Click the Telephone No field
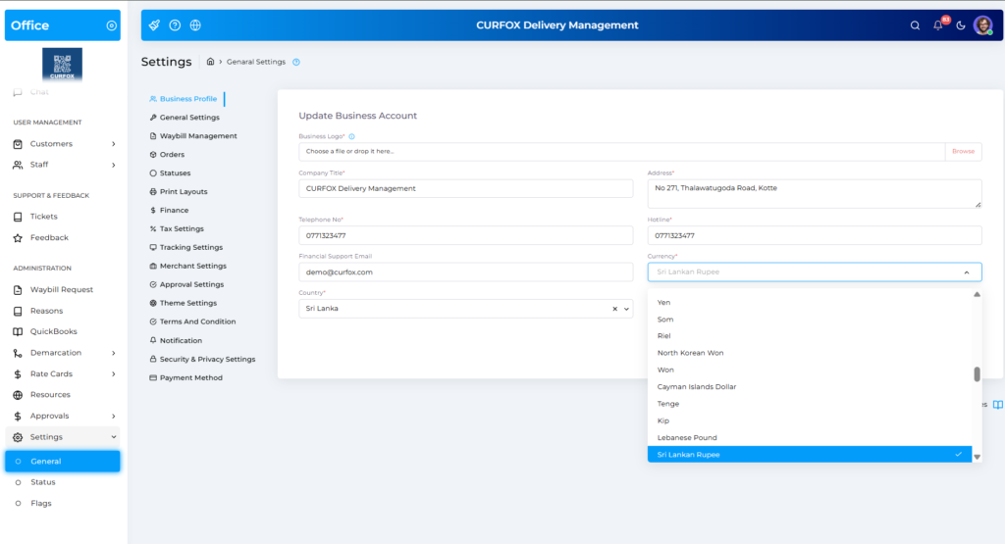Screen dimensions: 1005x544 [x=466, y=235]
